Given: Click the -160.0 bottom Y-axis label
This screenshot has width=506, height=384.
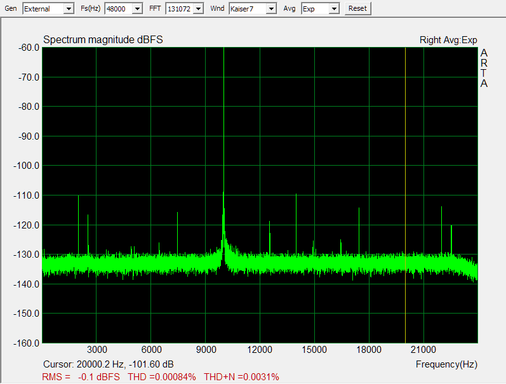Looking at the screenshot, I should click(26, 343).
